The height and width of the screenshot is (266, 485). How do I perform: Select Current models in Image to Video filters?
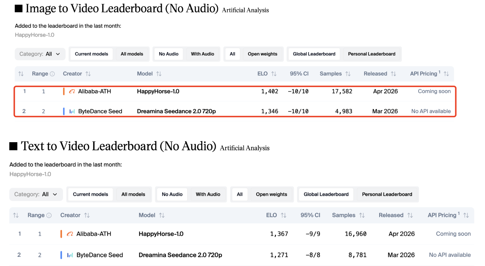[91, 54]
